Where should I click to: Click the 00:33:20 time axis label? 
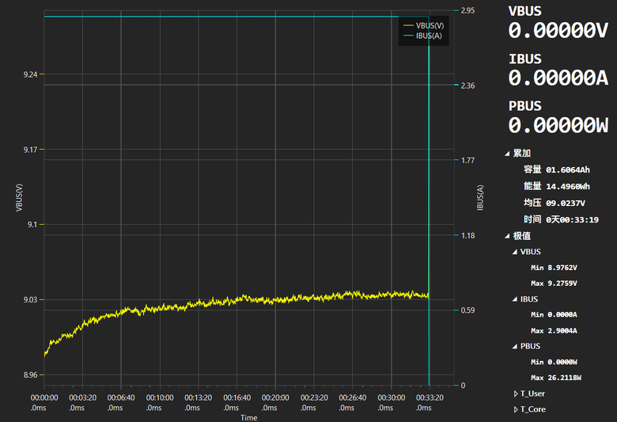(x=430, y=402)
